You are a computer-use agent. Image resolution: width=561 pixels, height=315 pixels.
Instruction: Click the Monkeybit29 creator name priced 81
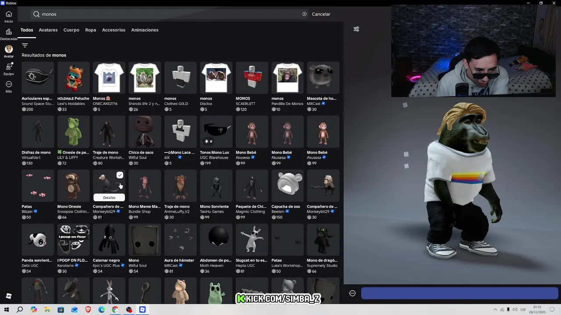[104, 212]
